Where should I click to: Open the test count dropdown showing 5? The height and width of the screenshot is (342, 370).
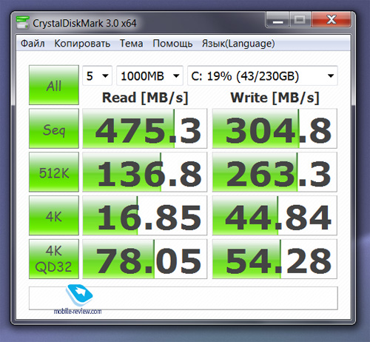tap(97, 76)
